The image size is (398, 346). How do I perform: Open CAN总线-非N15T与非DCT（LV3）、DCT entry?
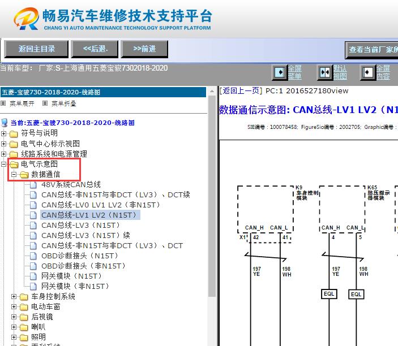coord(112,245)
